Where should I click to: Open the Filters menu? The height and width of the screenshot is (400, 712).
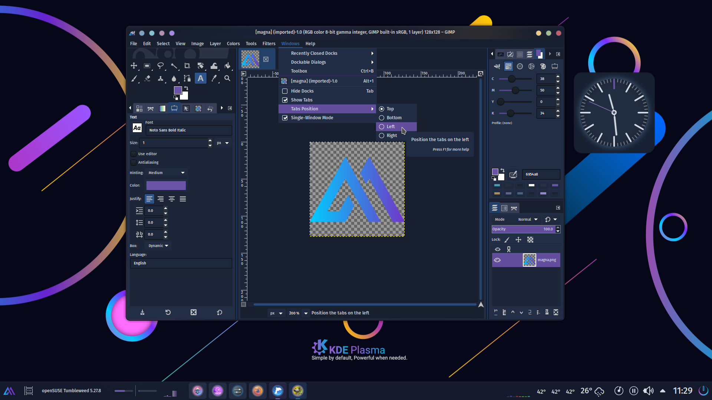(269, 44)
